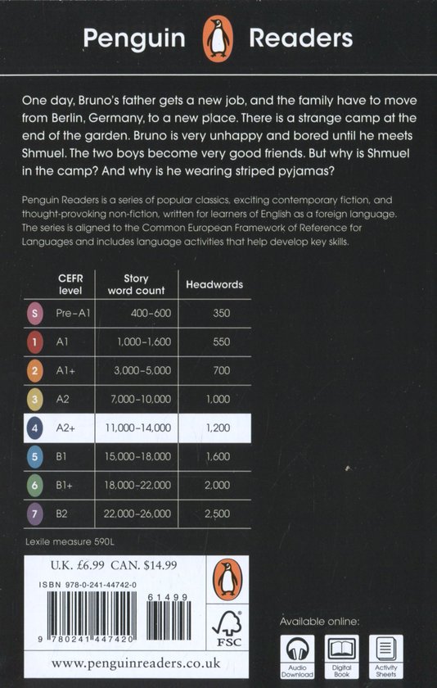Click the yellow level 3 circle
The image size is (437, 688).
coord(35,400)
